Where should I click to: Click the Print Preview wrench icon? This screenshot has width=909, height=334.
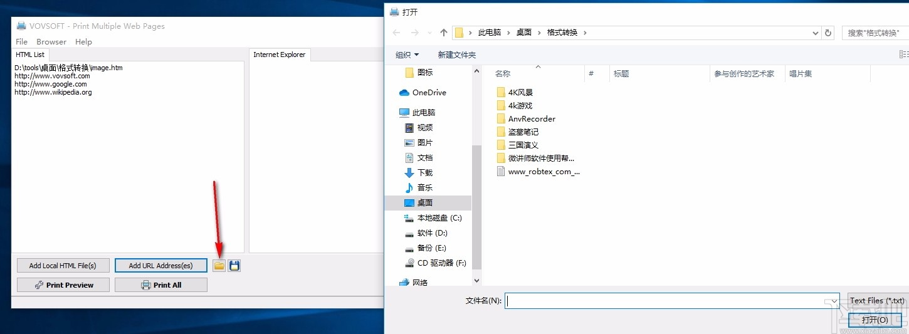pos(39,285)
